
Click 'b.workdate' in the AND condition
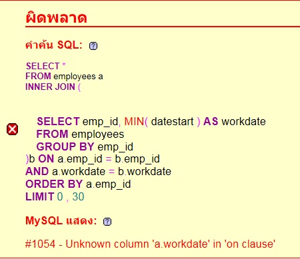[x=145, y=172]
